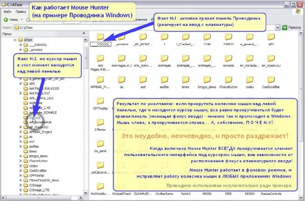Select the btngrp_demo folder icon in right pane
The height and width of the screenshot is (201, 305).
pyautogui.click(x=207, y=79)
